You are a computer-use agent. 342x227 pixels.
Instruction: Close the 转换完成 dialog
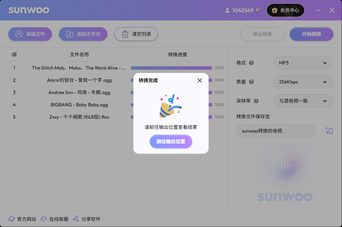click(200, 80)
